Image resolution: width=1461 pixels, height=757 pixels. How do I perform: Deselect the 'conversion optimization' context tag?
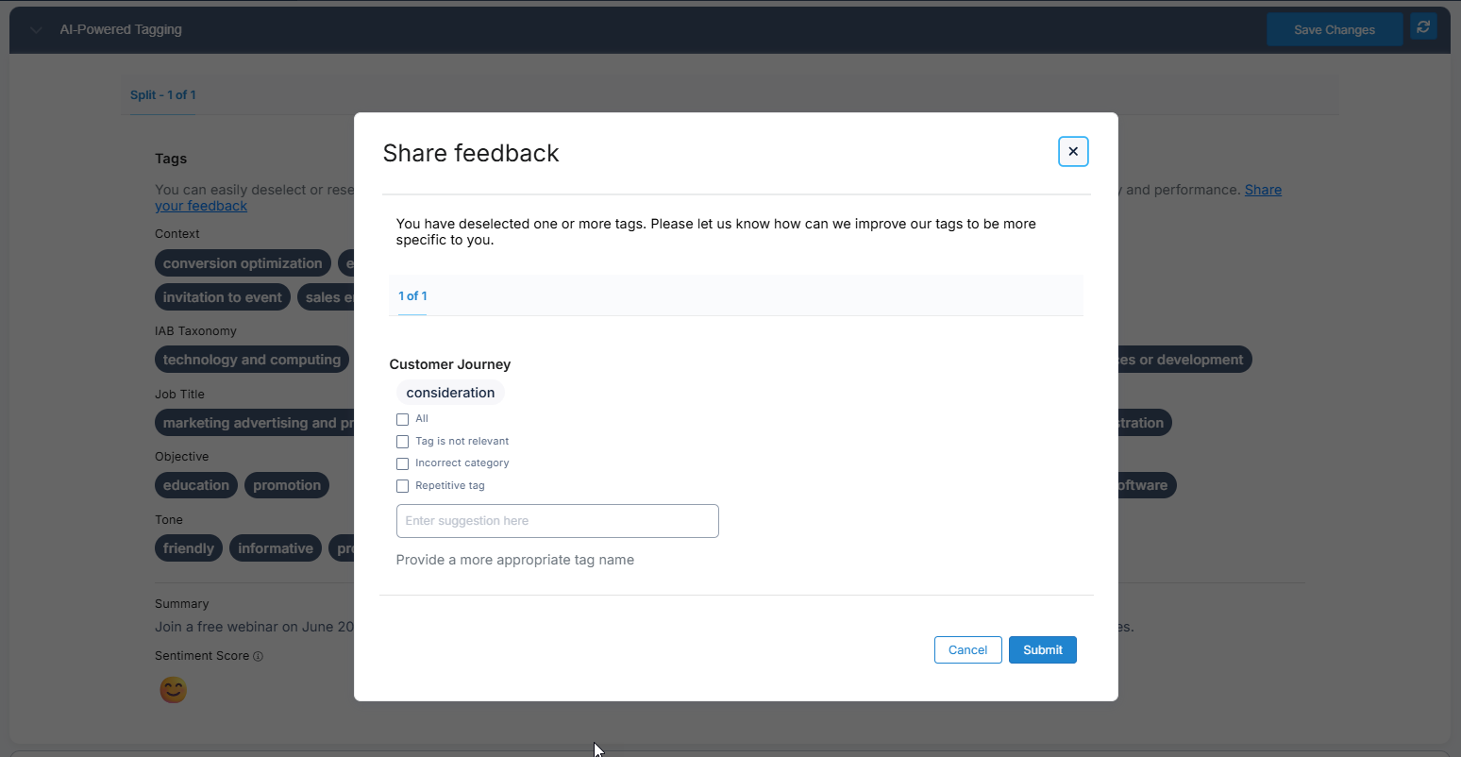click(x=243, y=263)
